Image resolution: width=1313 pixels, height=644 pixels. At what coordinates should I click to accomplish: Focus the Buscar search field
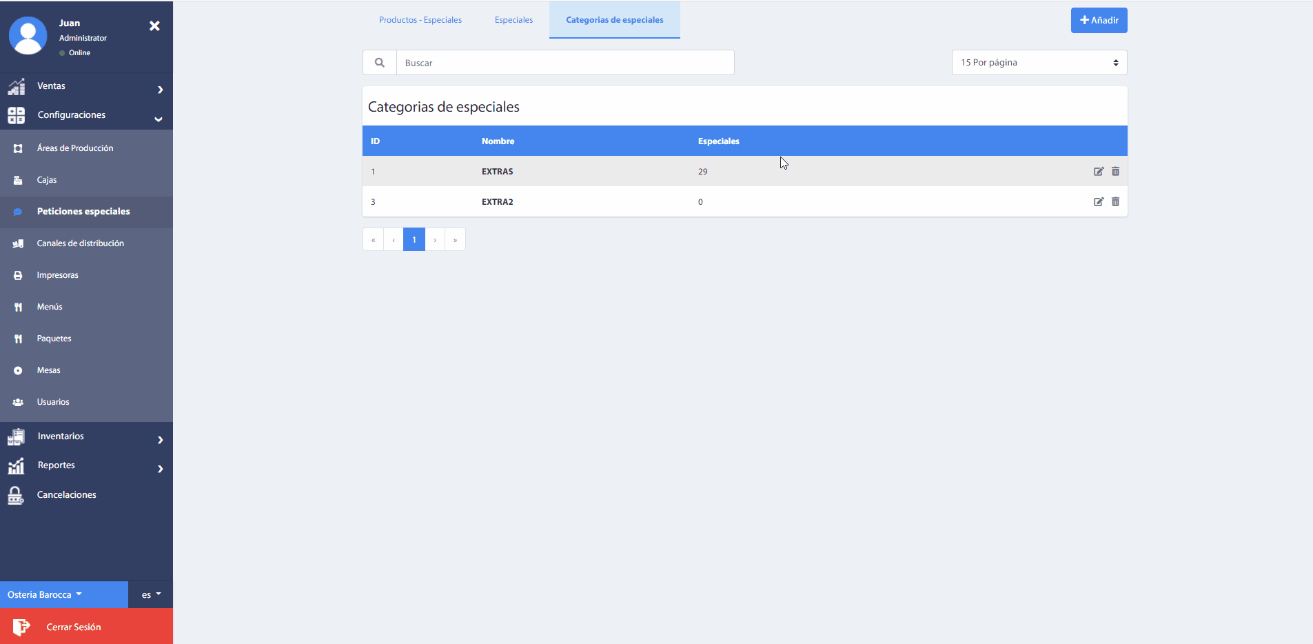click(565, 63)
